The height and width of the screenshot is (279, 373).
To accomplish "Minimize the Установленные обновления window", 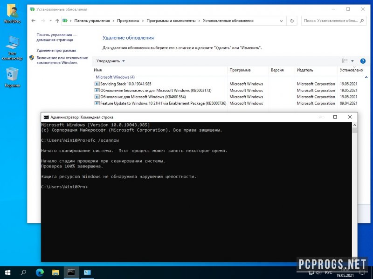I will (x=333, y=9).
